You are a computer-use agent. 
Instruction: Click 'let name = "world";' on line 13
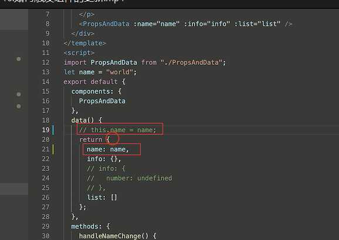pos(100,72)
